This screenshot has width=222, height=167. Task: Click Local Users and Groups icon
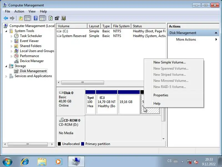(16, 51)
